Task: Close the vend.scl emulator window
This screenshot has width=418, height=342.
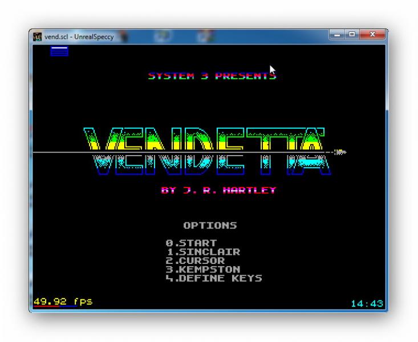Action: click(374, 35)
